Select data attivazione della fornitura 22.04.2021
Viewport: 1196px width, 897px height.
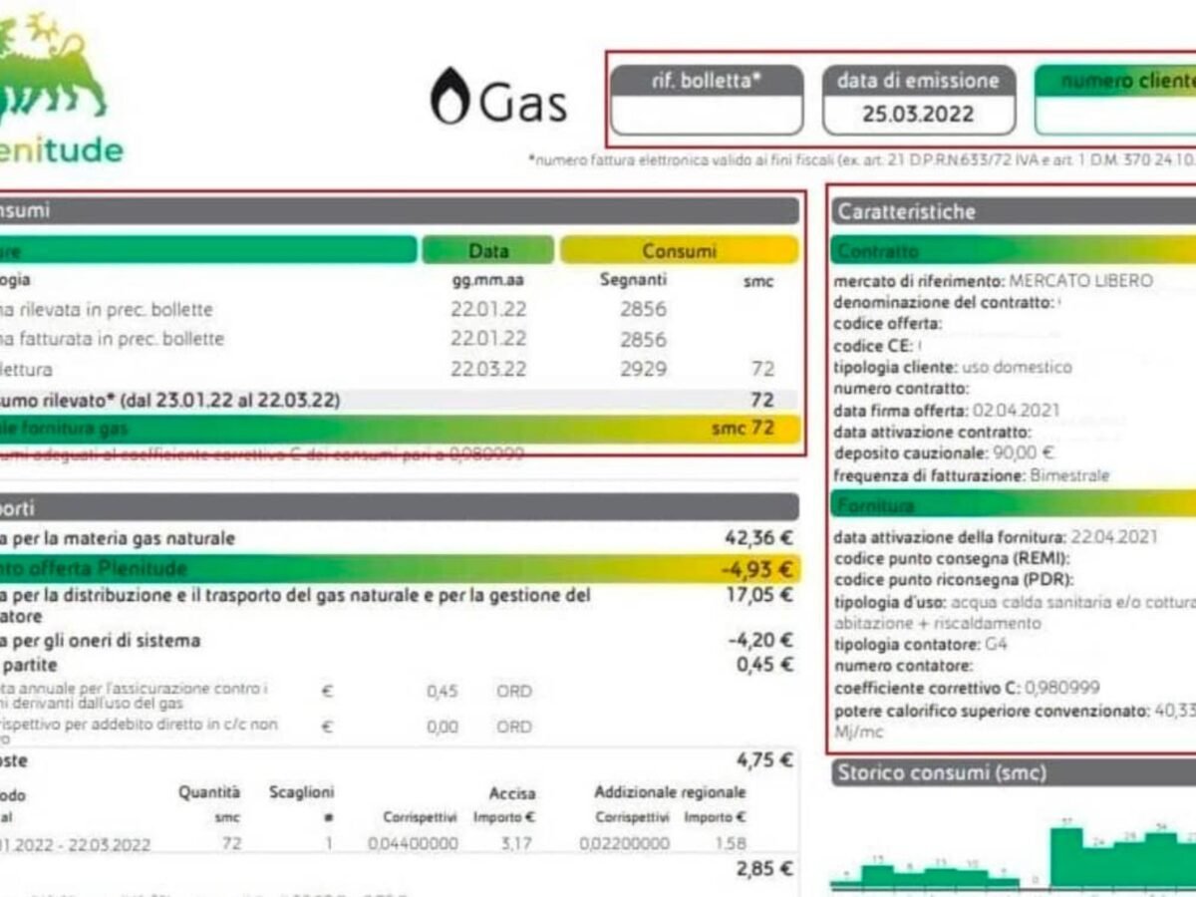click(996, 537)
